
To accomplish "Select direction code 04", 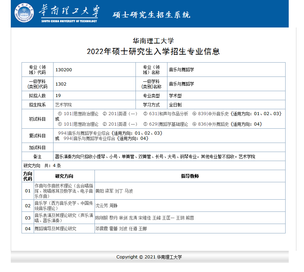I will click(x=28, y=229).
